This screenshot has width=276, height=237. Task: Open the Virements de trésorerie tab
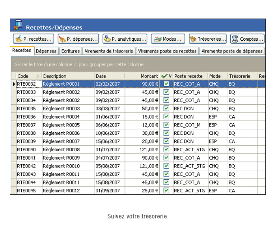click(109, 51)
